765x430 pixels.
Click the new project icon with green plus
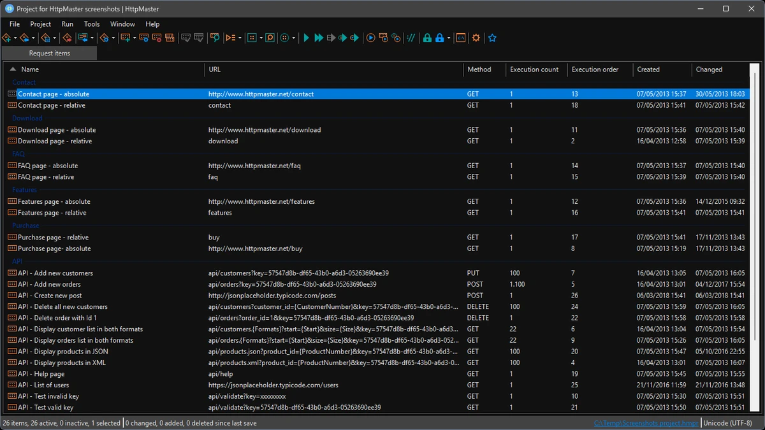click(x=6, y=38)
